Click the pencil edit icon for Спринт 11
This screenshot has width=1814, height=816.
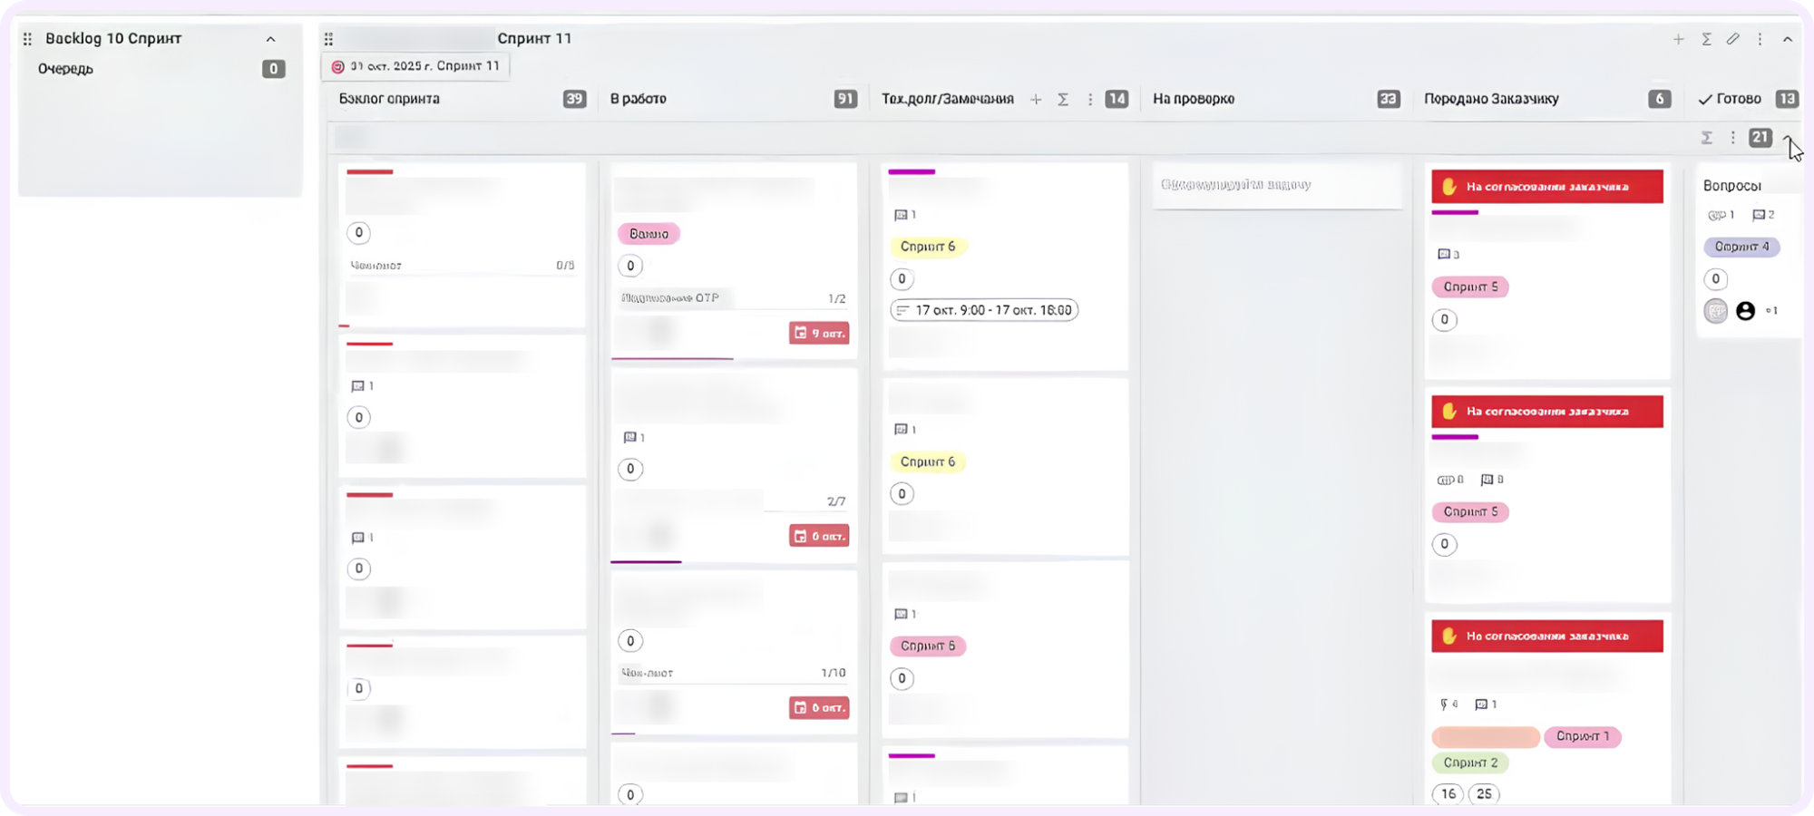(x=1733, y=39)
